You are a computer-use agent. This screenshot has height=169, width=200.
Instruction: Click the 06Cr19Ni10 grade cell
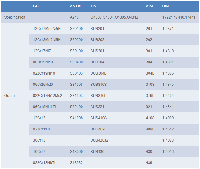tap(43, 62)
